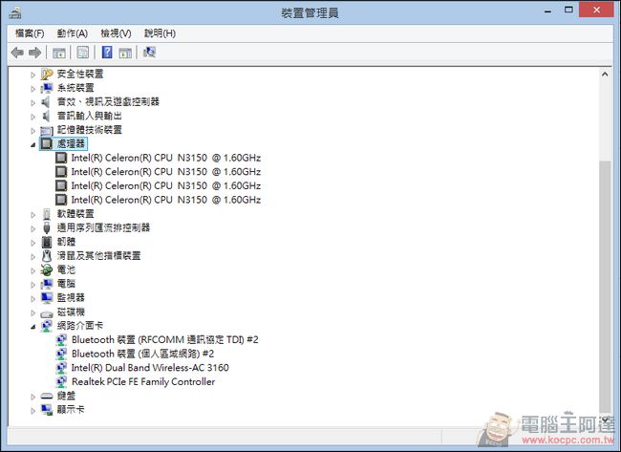Select the first Intel Celeron N3150 processor
The height and width of the screenshot is (452, 621).
164,158
